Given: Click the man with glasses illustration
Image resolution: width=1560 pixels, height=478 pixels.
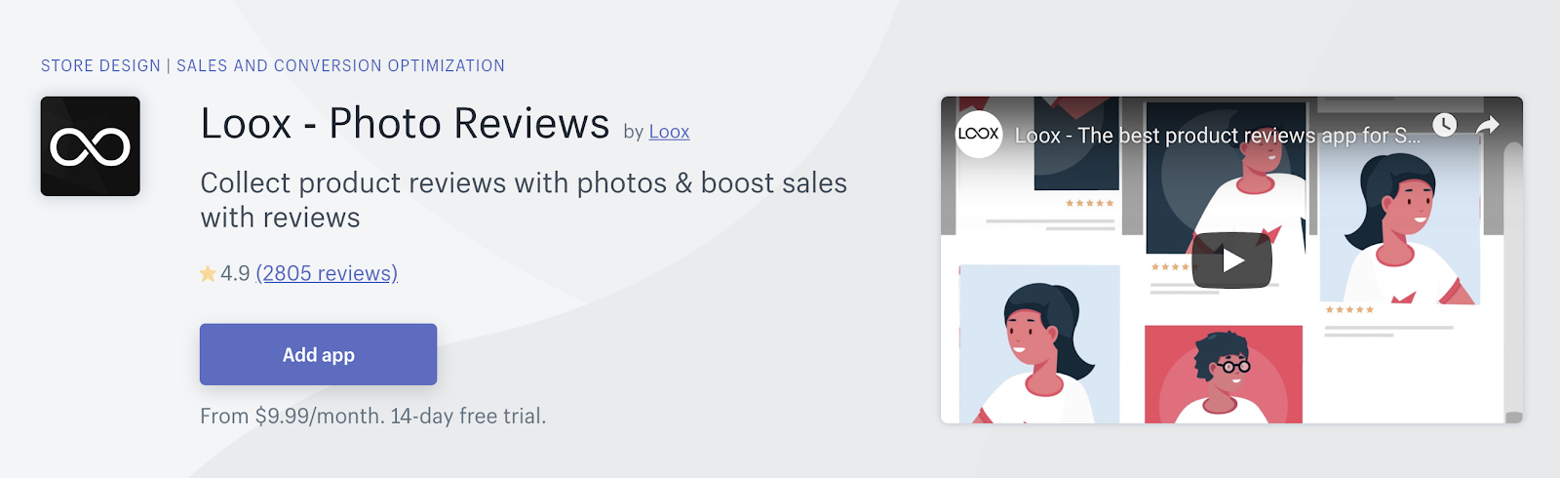Looking at the screenshot, I should [x=1224, y=374].
